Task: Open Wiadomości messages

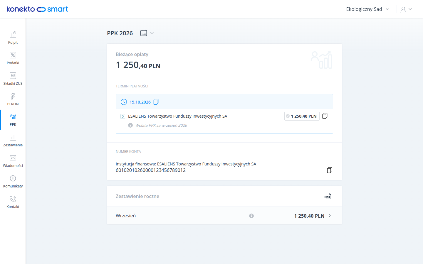Action: [13, 161]
